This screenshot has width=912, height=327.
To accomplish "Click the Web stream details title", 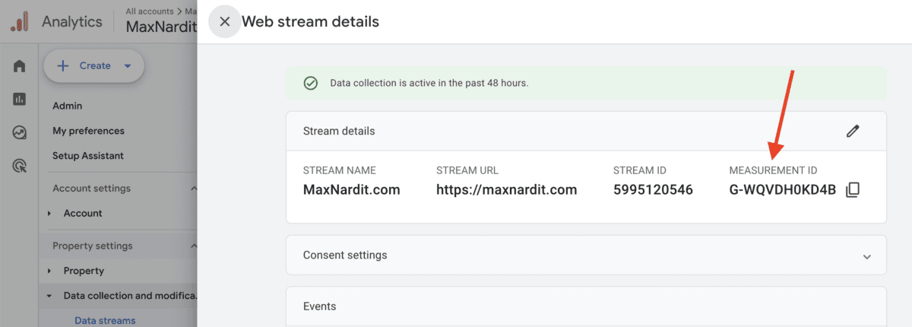I will [310, 21].
